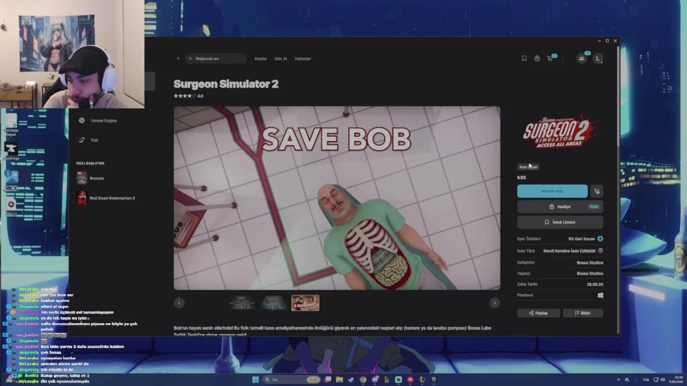Click the Surgeon Simulator 2 title heading
The image size is (687, 386).
click(226, 84)
